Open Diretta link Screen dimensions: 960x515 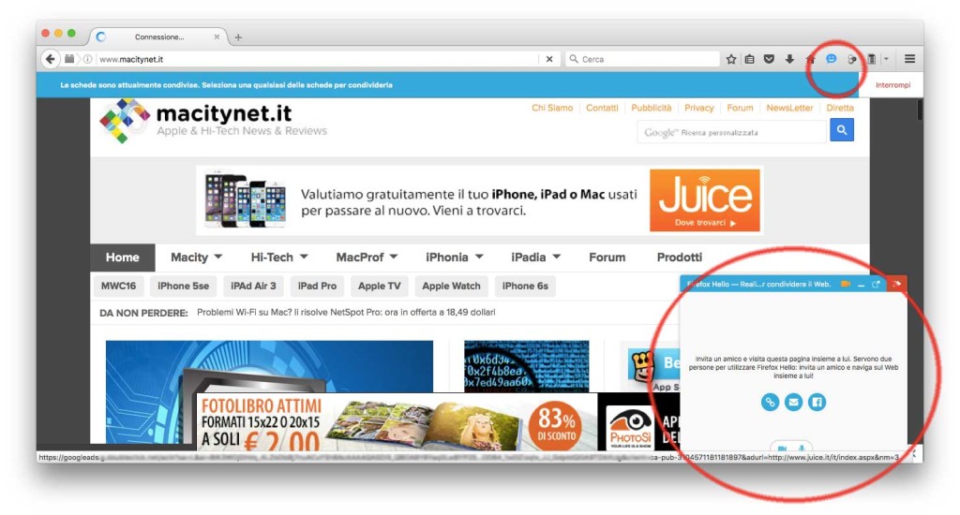pyautogui.click(x=840, y=108)
